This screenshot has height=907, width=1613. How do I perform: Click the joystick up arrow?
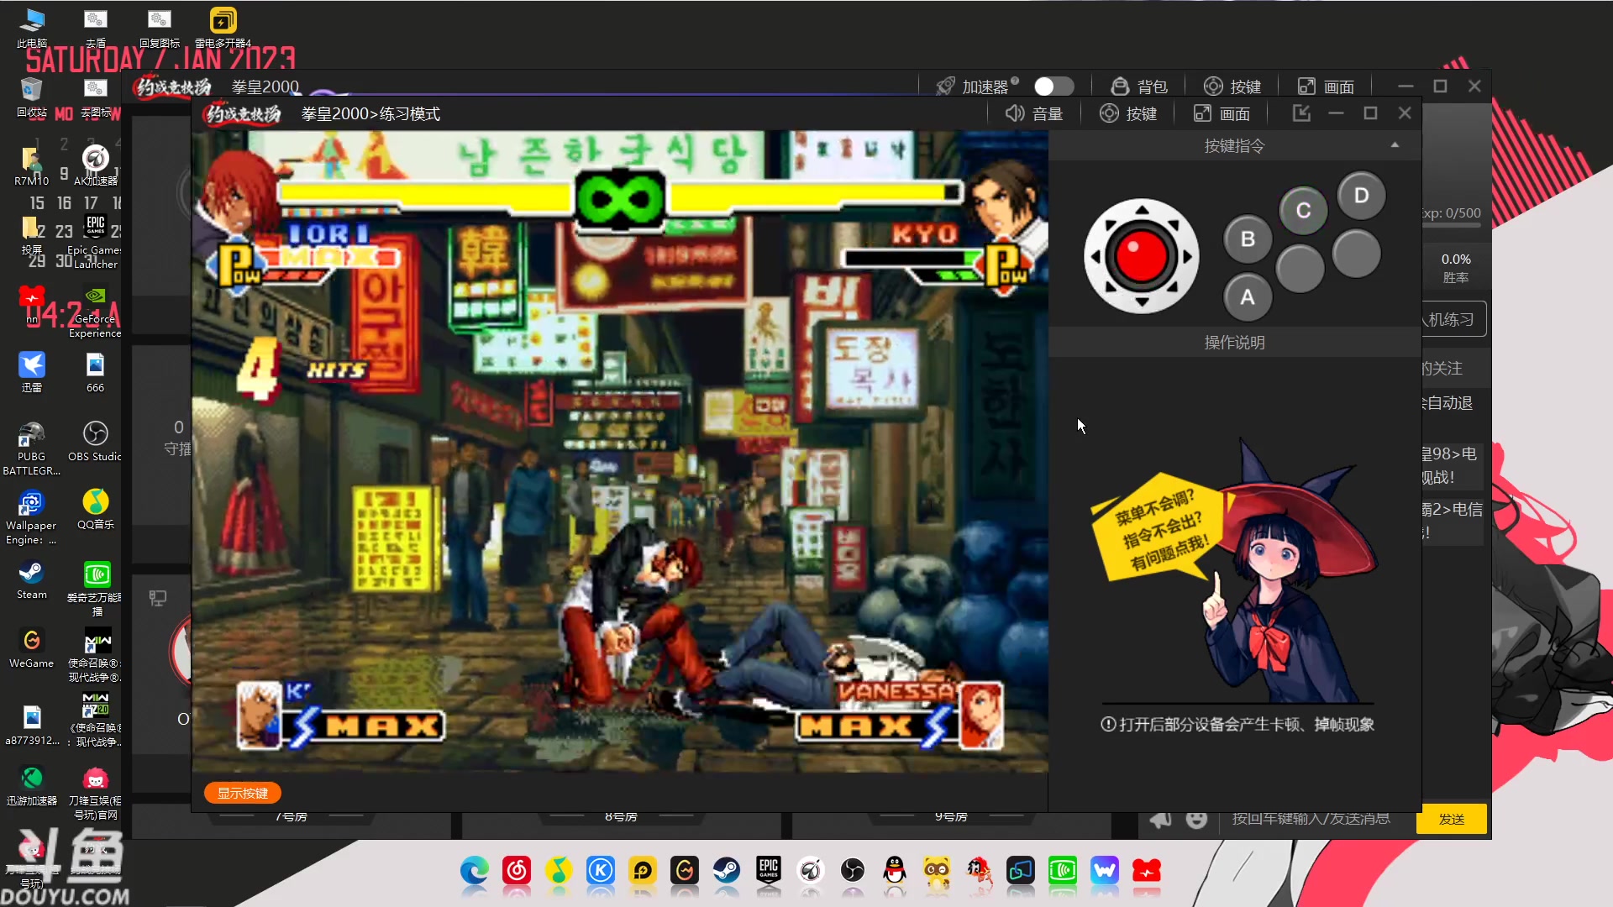pyautogui.click(x=1142, y=210)
